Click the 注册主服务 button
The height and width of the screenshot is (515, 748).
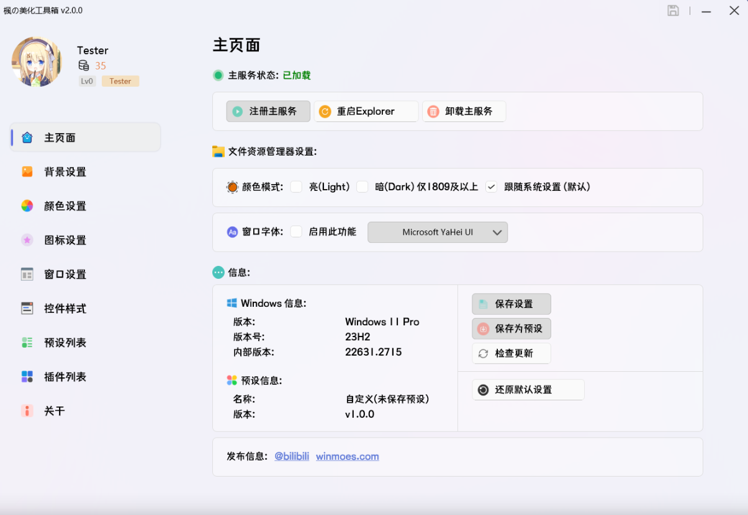click(268, 112)
